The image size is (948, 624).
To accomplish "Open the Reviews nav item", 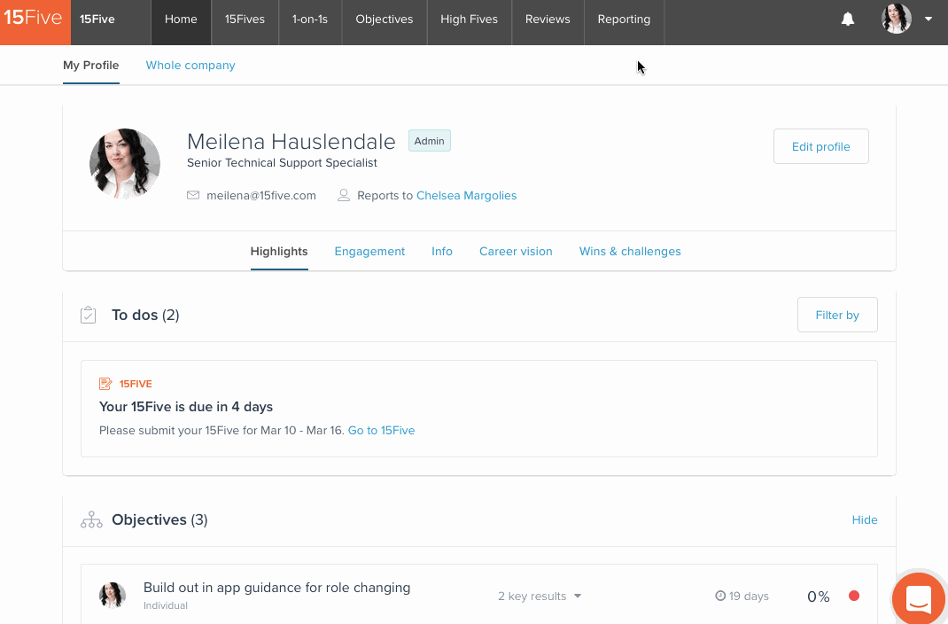I will [x=548, y=22].
